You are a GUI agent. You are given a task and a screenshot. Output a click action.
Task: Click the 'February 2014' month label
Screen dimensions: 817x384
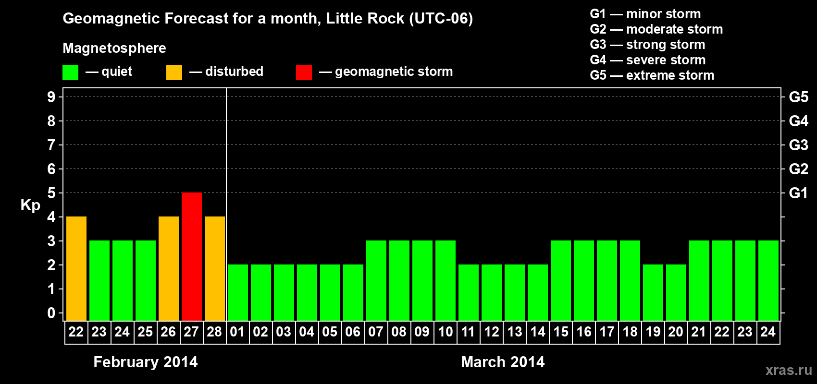(x=146, y=362)
